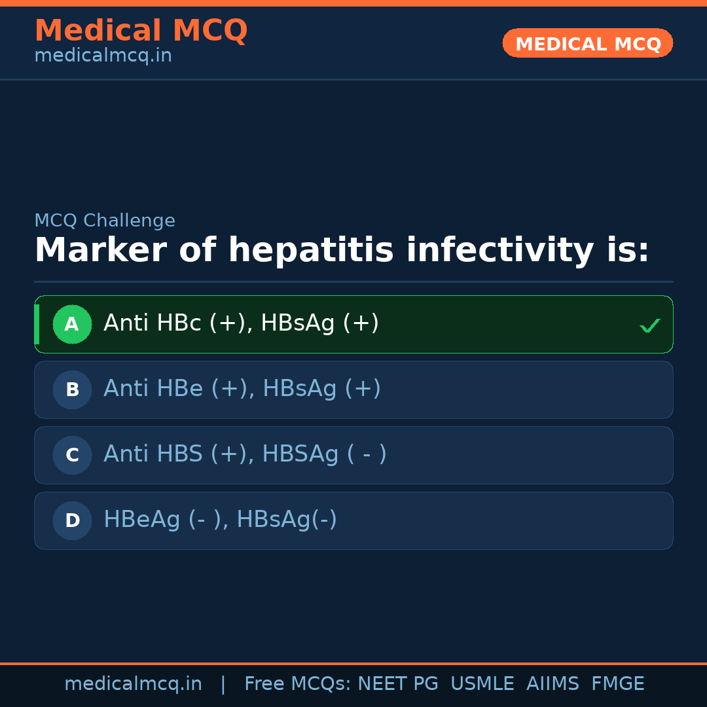Click the Medical MCQ orange header title
707x707 pixels.
pyautogui.click(x=141, y=31)
